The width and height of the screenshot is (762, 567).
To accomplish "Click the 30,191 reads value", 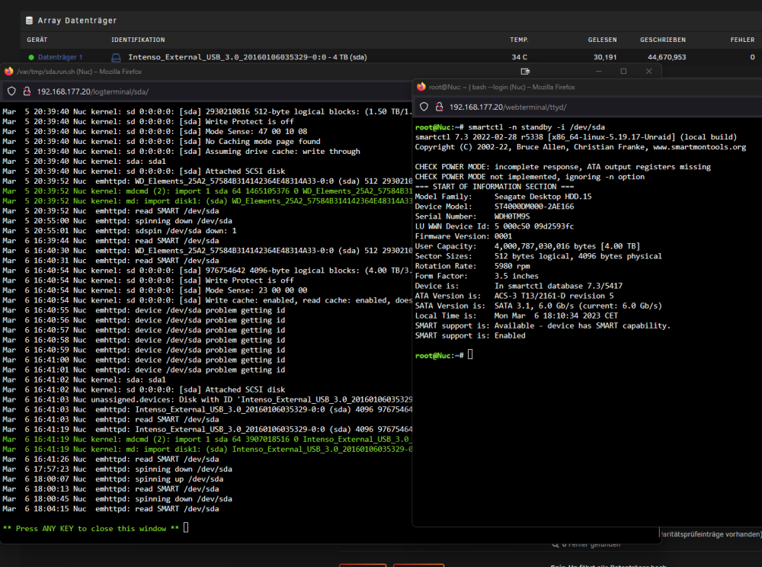I will 605,57.
